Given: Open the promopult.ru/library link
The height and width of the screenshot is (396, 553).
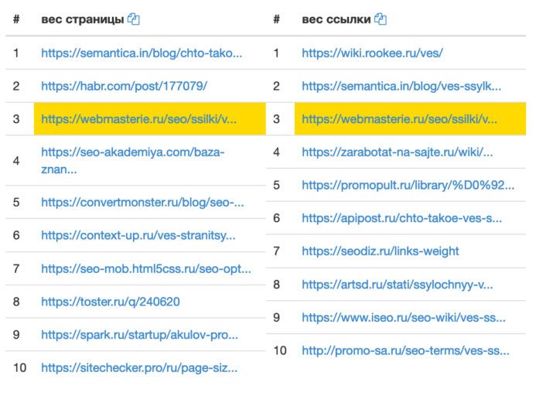Looking at the screenshot, I should click(408, 185).
